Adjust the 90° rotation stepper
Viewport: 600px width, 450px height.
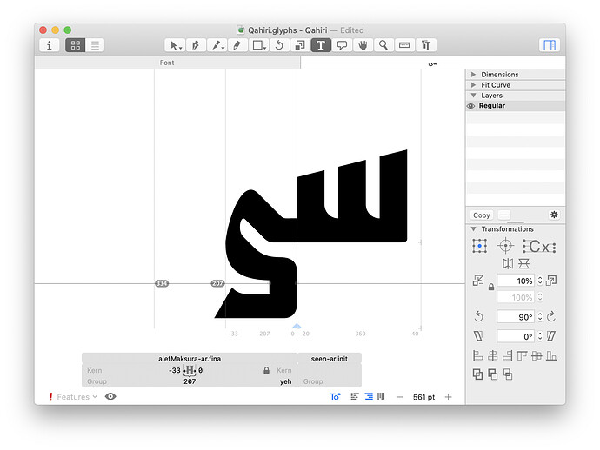pos(540,316)
